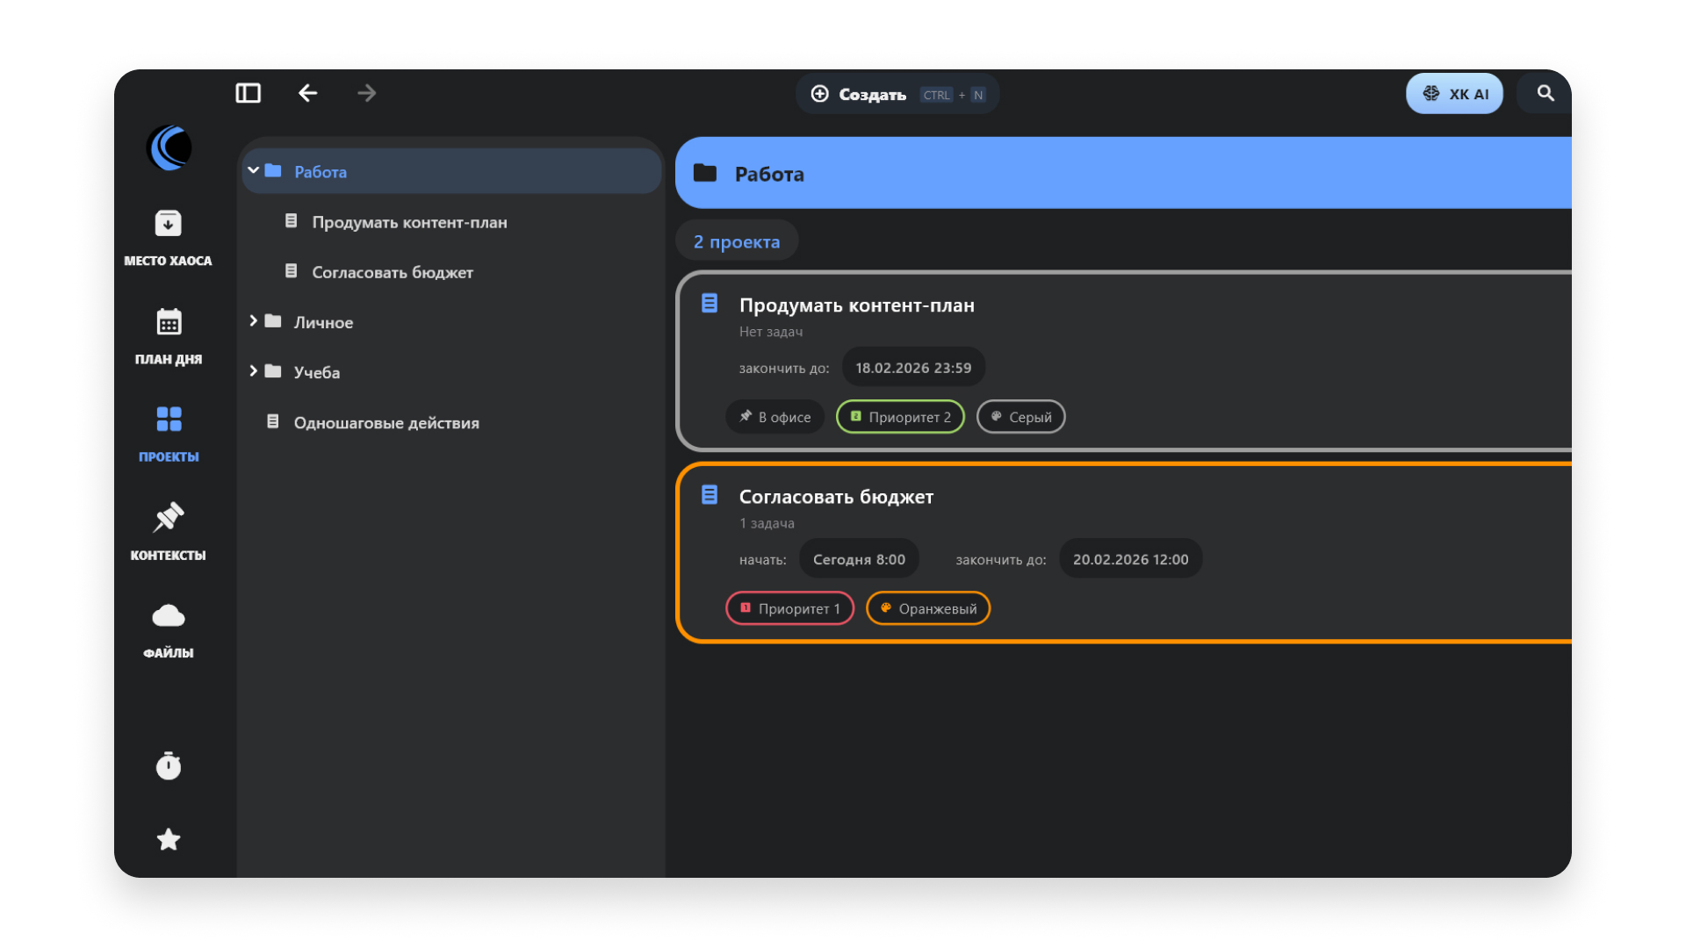Collapse the Работа folder
Viewport: 1686px width, 948px height.
[253, 171]
